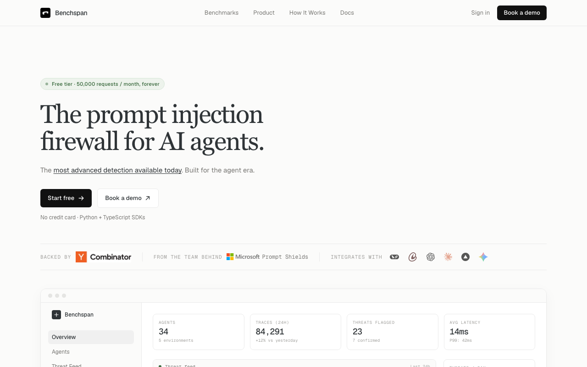Click the Benchspan logo icon in header

[45, 13]
